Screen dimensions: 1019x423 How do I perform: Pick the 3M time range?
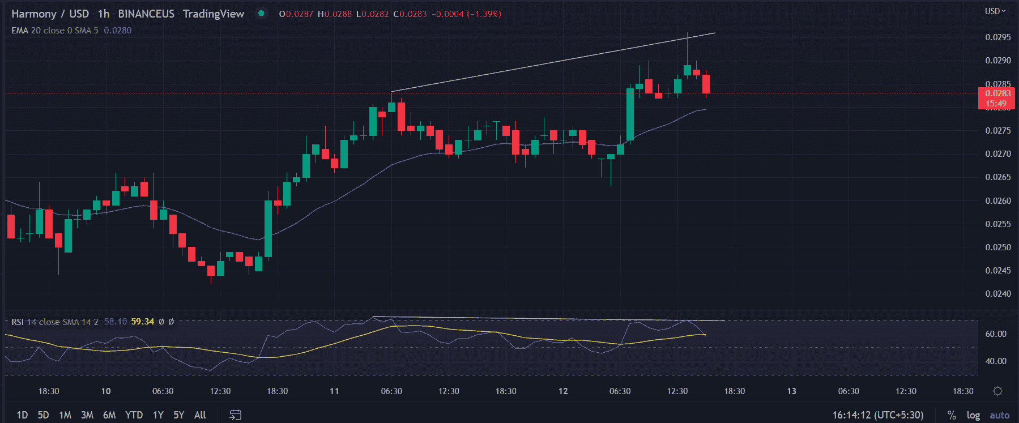[87, 415]
